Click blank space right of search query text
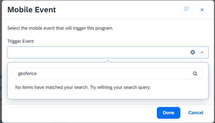 114,73
